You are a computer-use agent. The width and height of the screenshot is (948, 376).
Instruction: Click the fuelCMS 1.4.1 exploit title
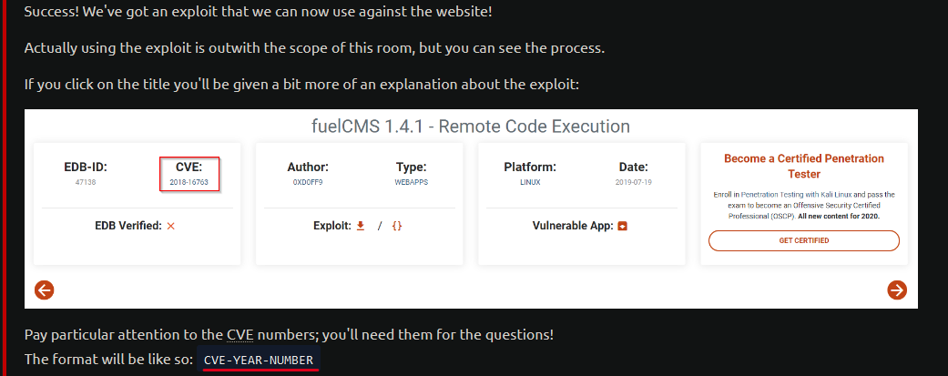pyautogui.click(x=471, y=127)
